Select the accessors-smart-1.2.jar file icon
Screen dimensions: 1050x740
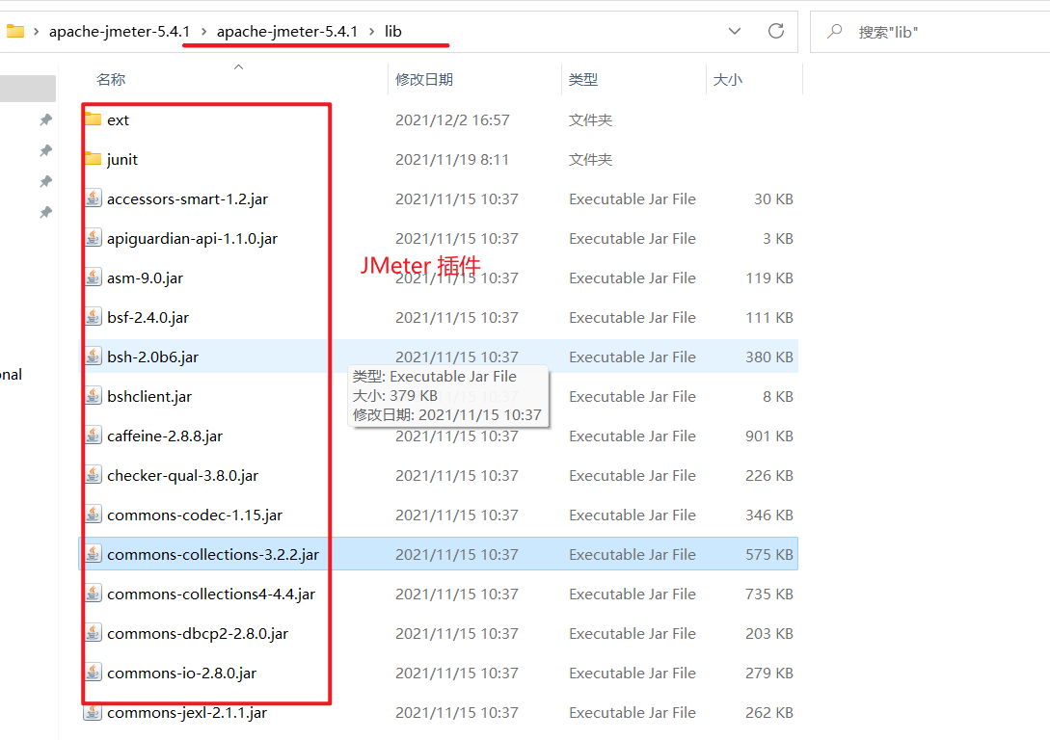94,198
